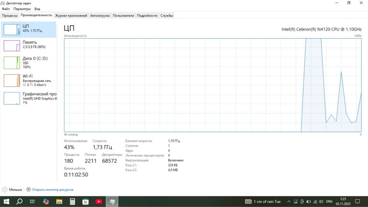Click the Логических процессоров label
368x207 pixels.
145,155
